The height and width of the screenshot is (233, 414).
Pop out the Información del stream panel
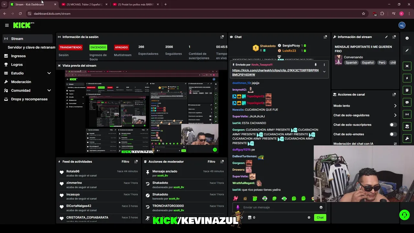tap(394, 37)
